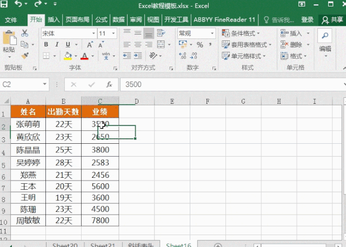346x247 pixels.
Task: Toggle Italic formatting
Action: (57, 44)
